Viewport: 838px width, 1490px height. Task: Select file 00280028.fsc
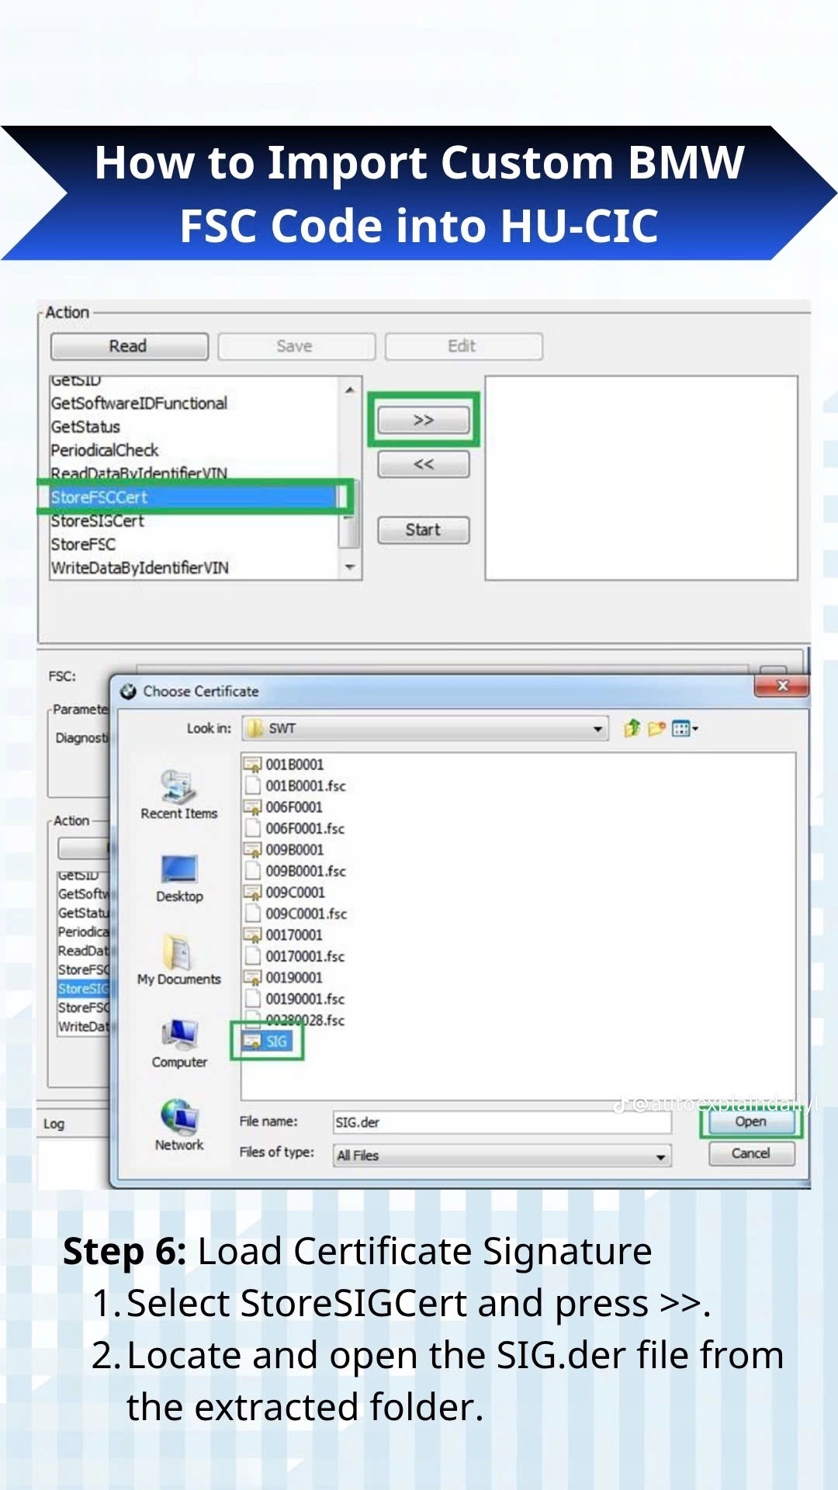coord(294,1020)
